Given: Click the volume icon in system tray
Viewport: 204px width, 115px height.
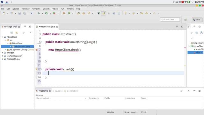Looking at the screenshot, I should [x=179, y=2].
